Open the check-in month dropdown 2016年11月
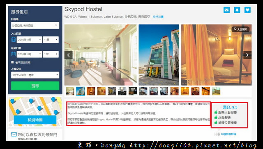The height and width of the screenshot is (149, 263). 29,40
